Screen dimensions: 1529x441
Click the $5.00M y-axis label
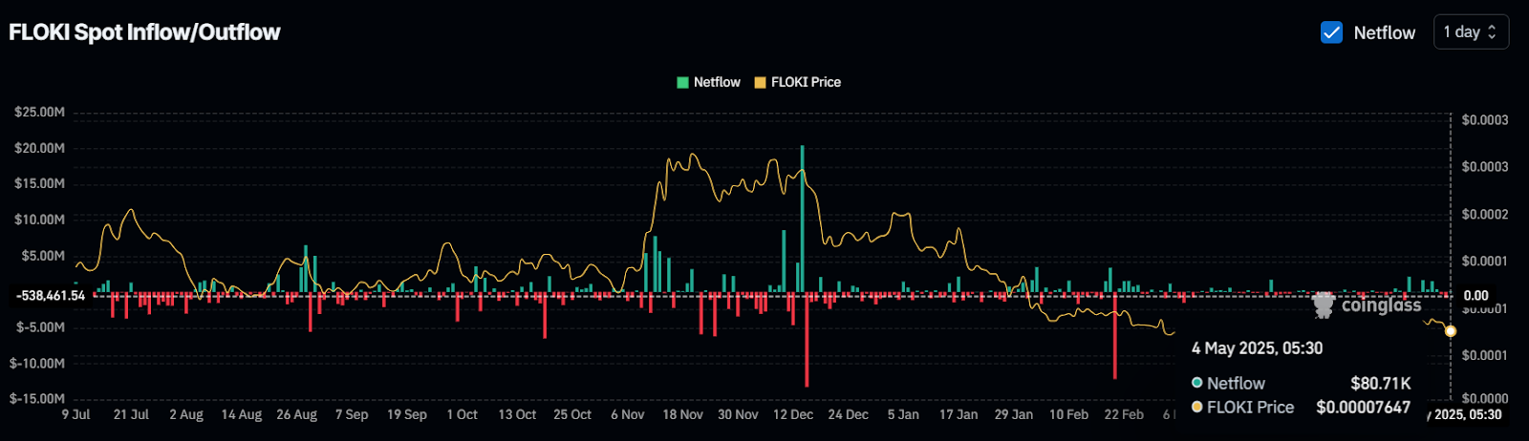pos(43,256)
